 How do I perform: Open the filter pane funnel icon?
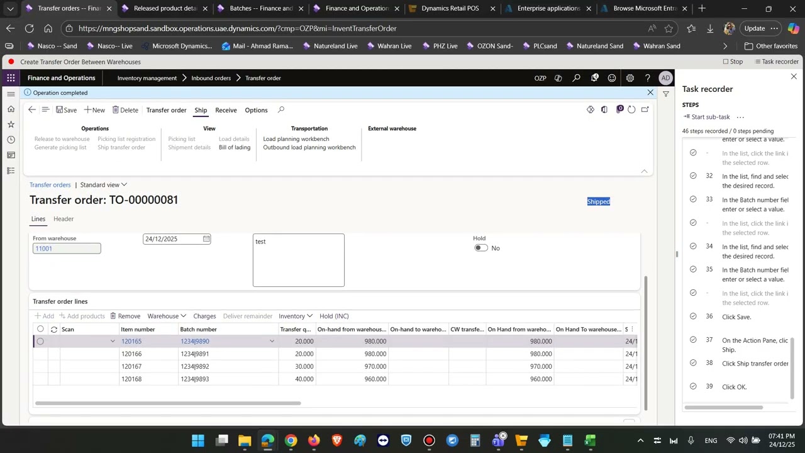[665, 94]
